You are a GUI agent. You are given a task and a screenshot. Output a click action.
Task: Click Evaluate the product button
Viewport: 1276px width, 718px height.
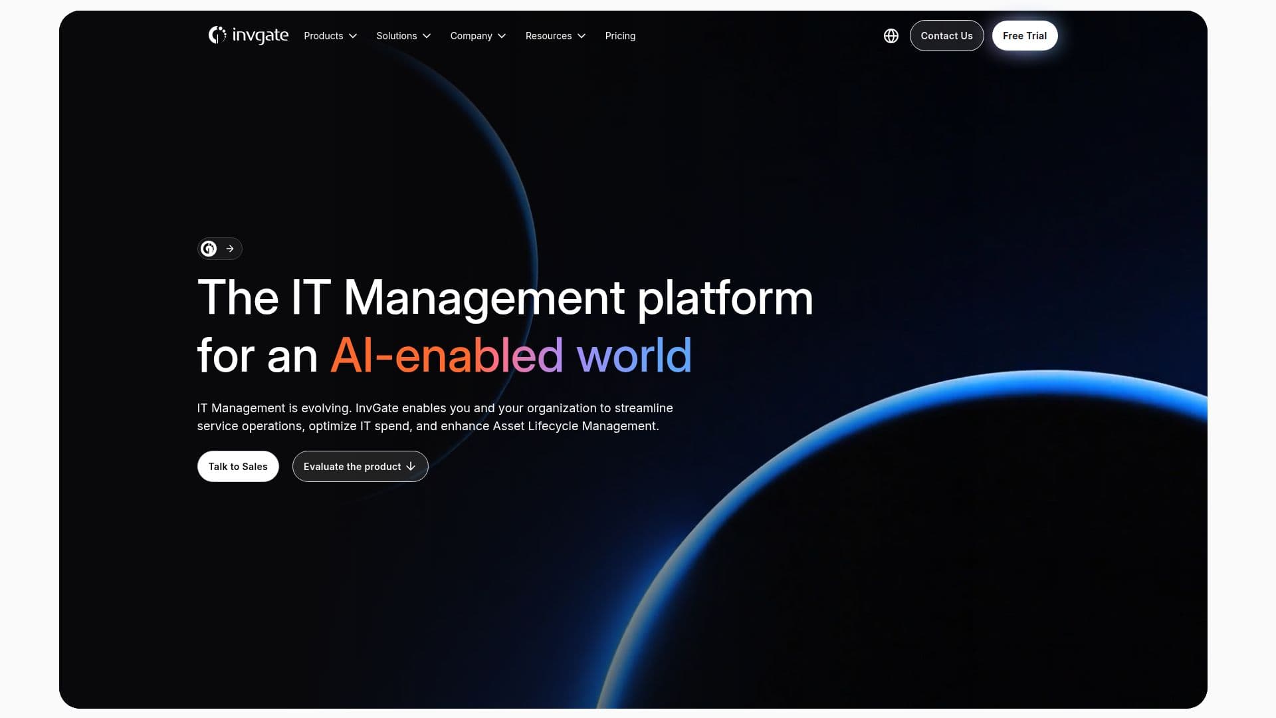pyautogui.click(x=360, y=467)
